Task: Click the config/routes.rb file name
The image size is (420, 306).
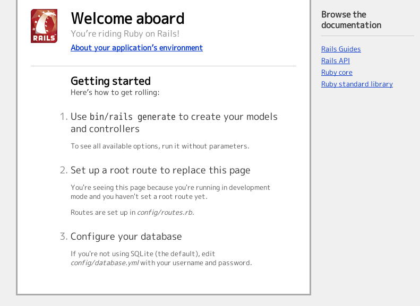Action: (x=165, y=212)
